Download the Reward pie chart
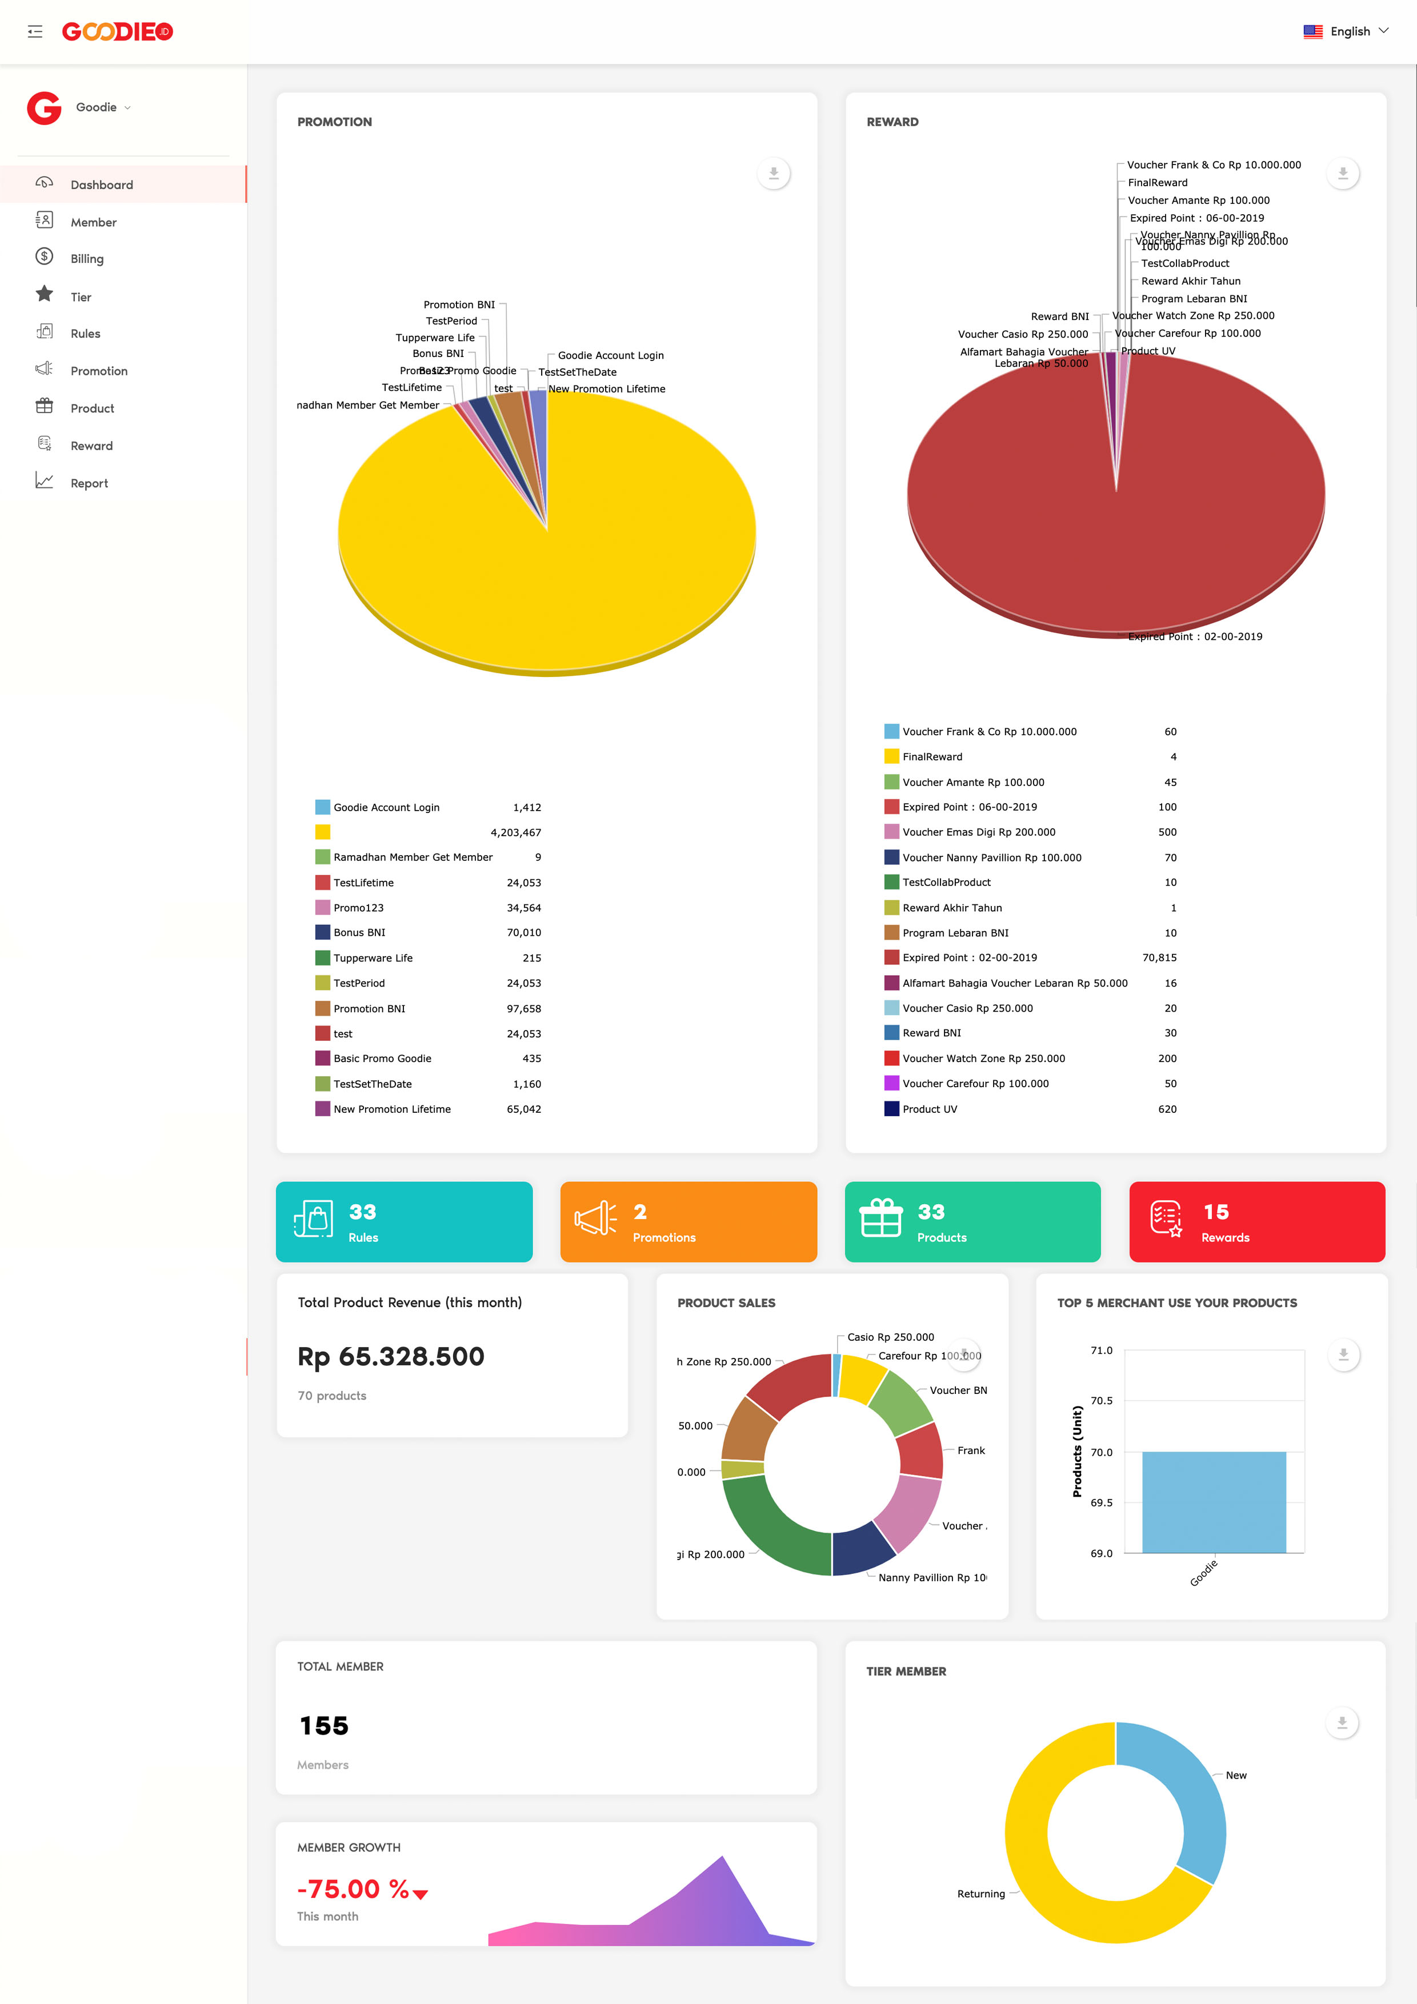The width and height of the screenshot is (1417, 2004). [x=1343, y=174]
